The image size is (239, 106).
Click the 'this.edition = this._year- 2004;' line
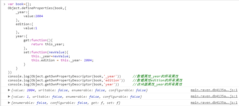pyautogui.click(x=62, y=60)
